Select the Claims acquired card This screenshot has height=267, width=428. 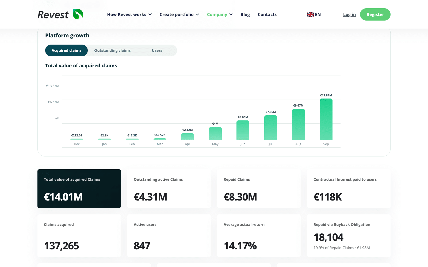79,235
